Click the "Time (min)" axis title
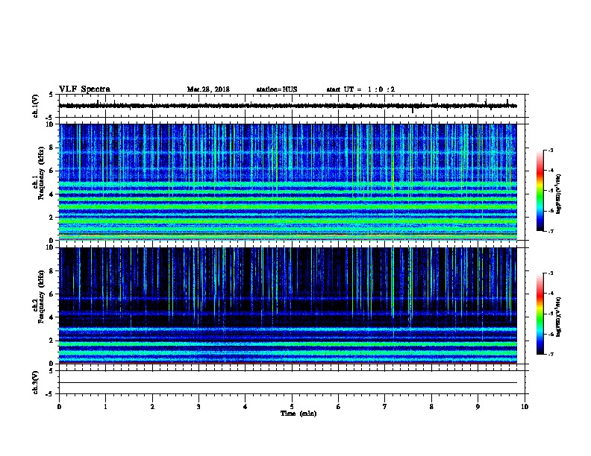Screen dimensions: 591x456 298,414
